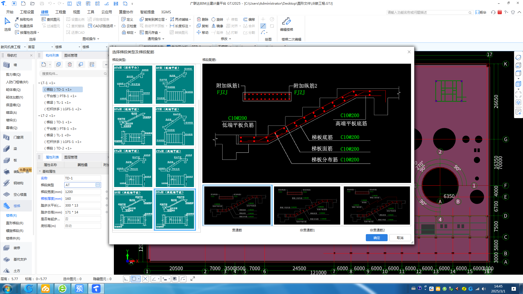Image resolution: width=523 pixels, height=294 pixels.
Task: Expand the 通用操作 group dropdown
Action: [x=163, y=39]
